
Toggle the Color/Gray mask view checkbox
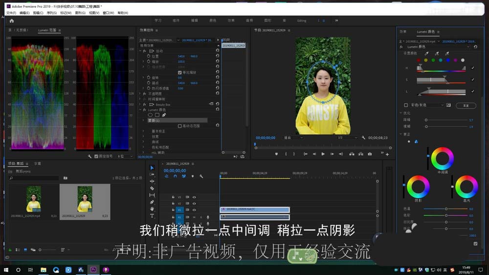coord(406,106)
